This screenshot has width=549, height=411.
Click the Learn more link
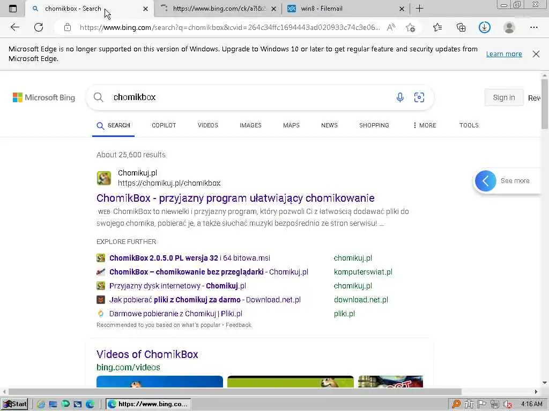504,54
